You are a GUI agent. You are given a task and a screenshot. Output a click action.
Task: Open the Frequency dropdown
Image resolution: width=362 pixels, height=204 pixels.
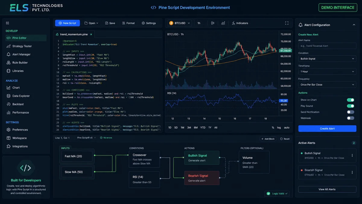327,85
